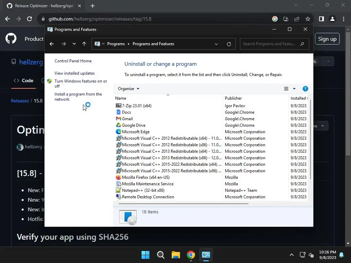The height and width of the screenshot is (263, 351).
Task: Click the 7-Zip 23.01 program icon
Action: pyautogui.click(x=118, y=105)
